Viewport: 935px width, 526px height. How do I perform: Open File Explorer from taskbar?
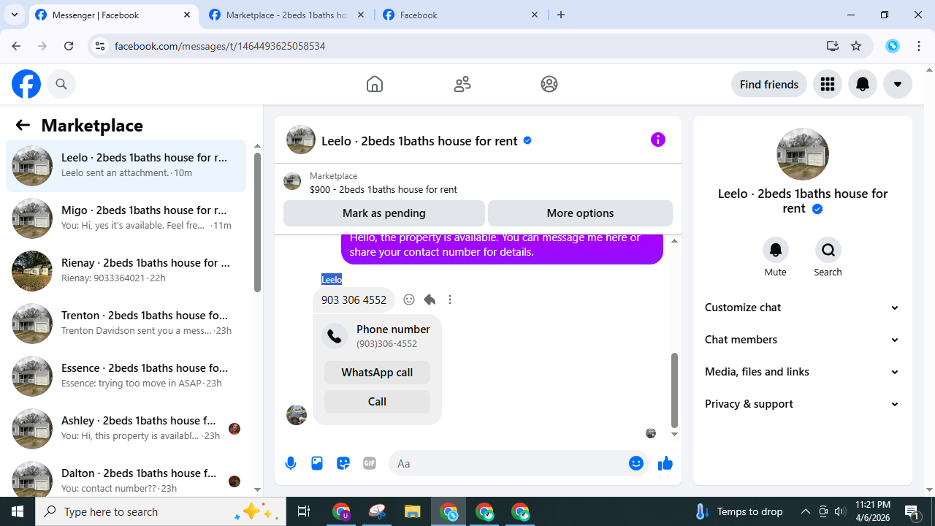coord(413,511)
